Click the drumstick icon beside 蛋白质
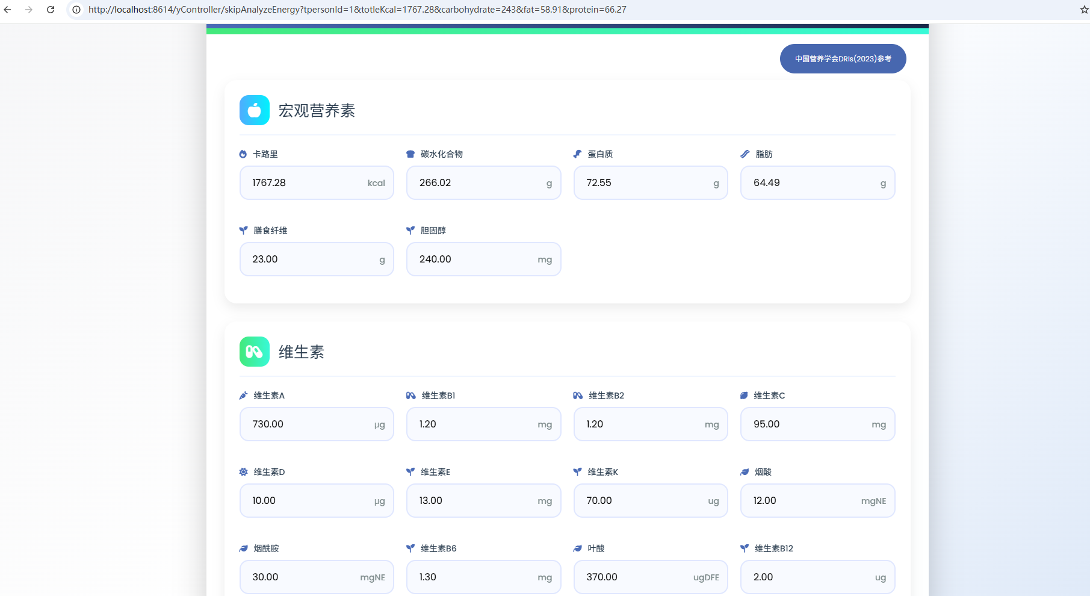The image size is (1090, 596). click(578, 154)
